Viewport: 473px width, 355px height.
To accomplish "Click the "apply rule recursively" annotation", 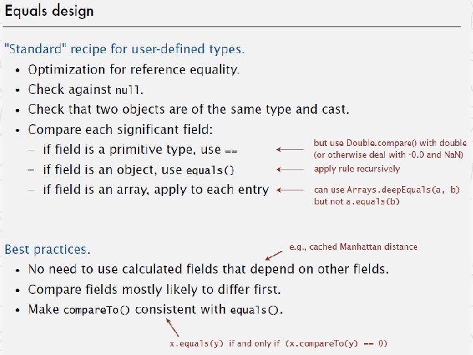I will [x=357, y=169].
